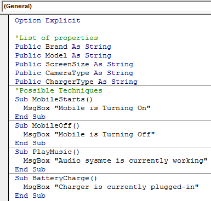
Task: Click the 'Sub BatteryCharge()' declaration
Action: (x=56, y=178)
